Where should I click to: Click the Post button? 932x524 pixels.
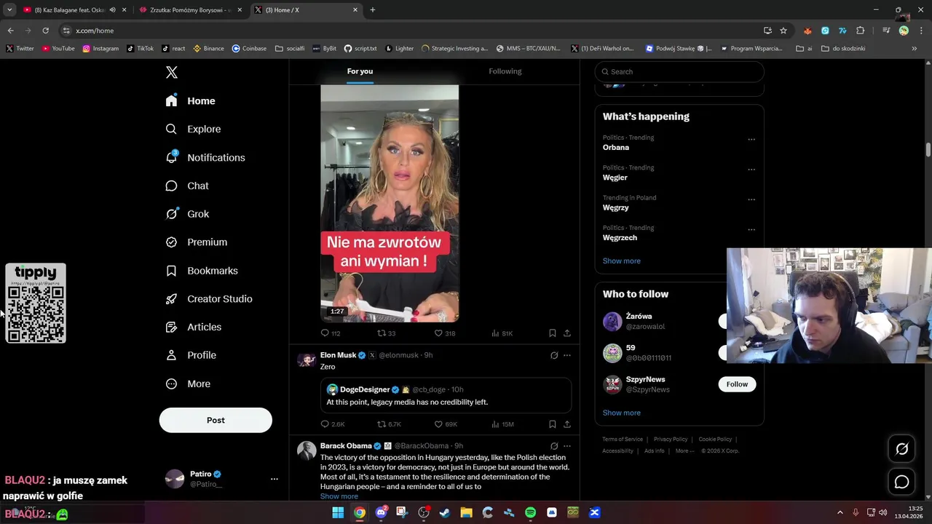point(216,420)
